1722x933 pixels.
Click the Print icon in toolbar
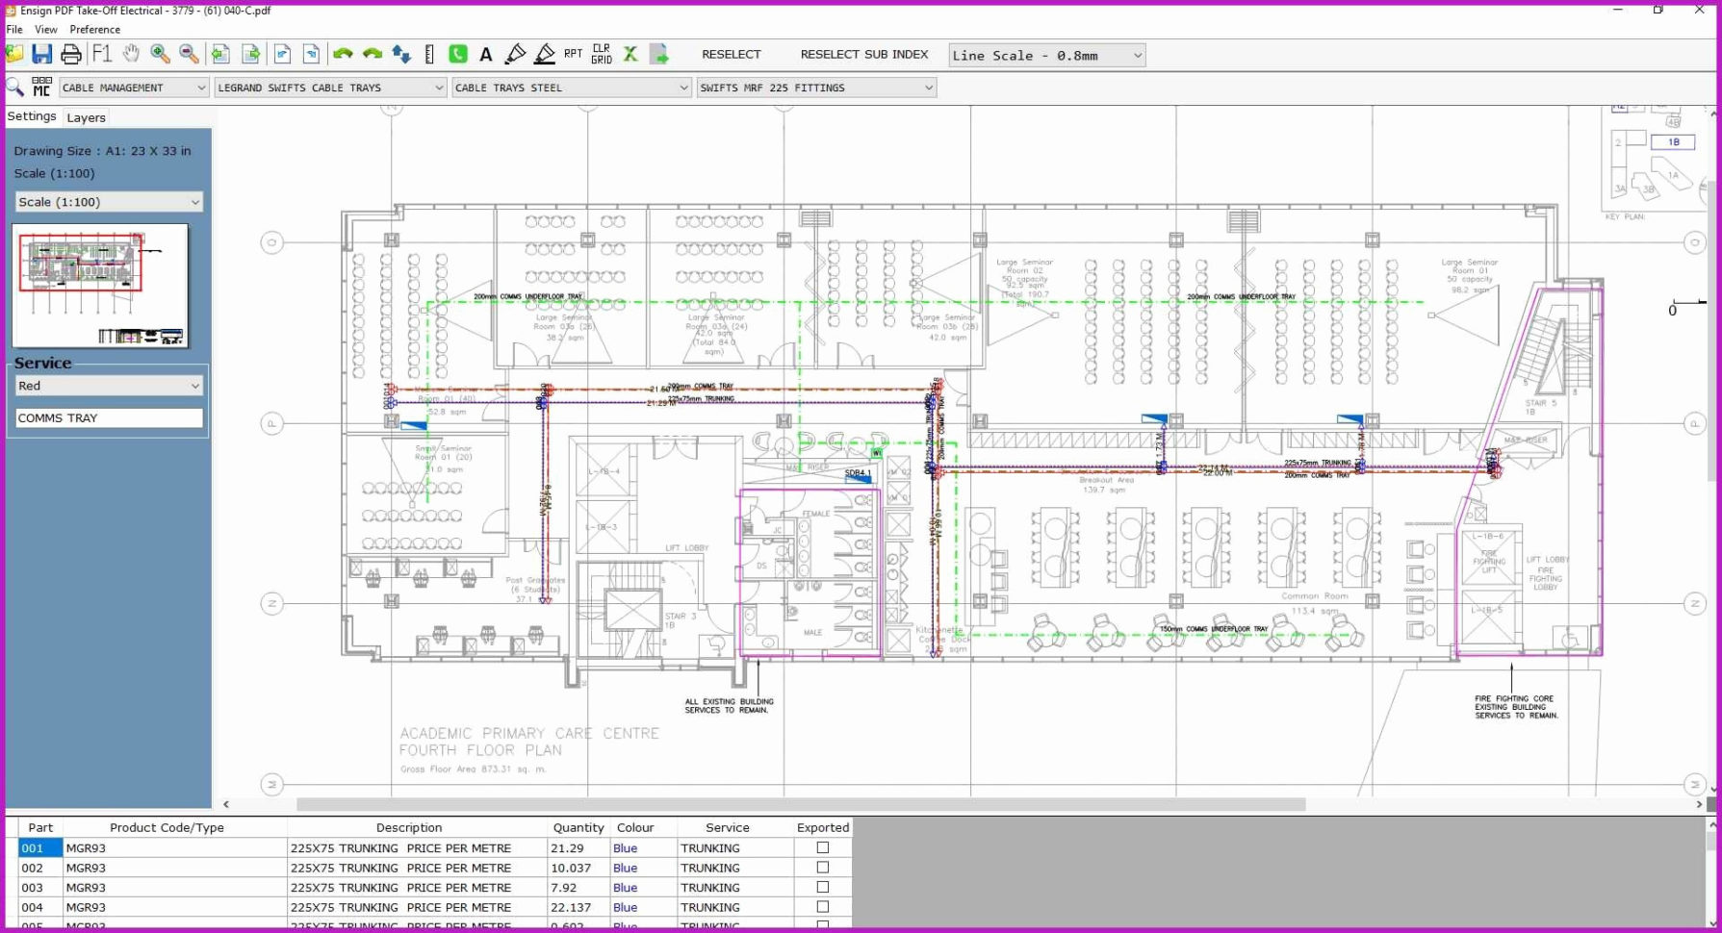71,55
